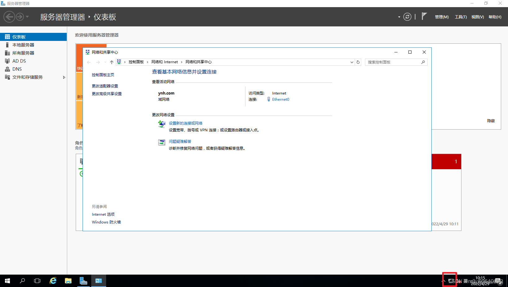Image resolution: width=508 pixels, height=287 pixels.
Task: Click the search magnifier in control panel
Action: tap(423, 62)
